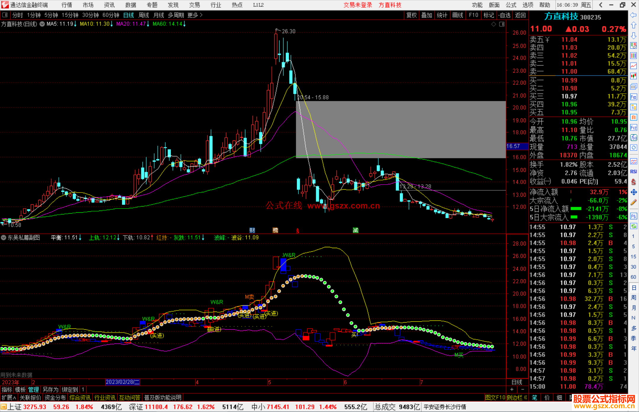
Task: Click the F10 sidebar icon
Action: click(x=633, y=97)
